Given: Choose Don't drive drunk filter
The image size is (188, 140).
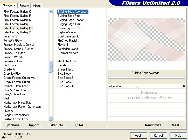Looking at the screenshot, I should (68, 36).
